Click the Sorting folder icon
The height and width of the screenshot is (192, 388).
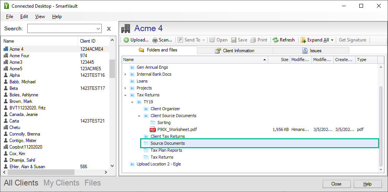(153, 123)
